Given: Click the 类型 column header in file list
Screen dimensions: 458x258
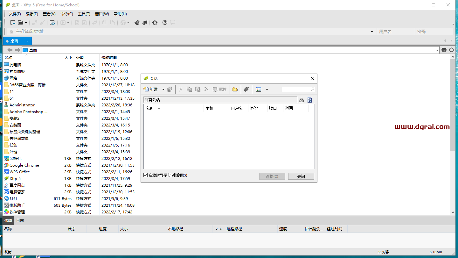Looking at the screenshot, I should 87,58.
